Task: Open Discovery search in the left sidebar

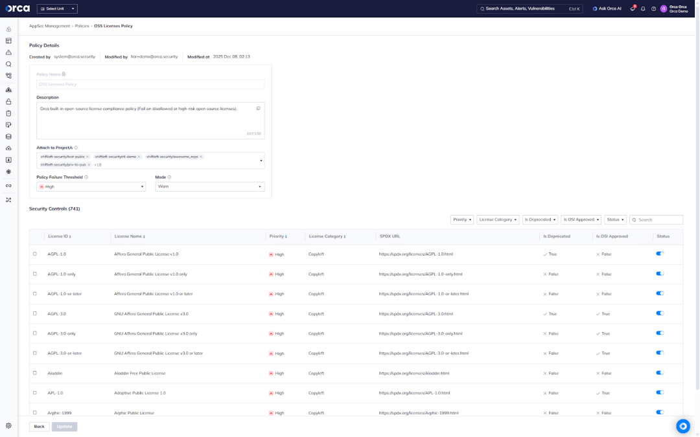Action: [8, 63]
